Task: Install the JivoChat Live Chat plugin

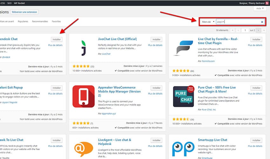Action: coord(156,39)
